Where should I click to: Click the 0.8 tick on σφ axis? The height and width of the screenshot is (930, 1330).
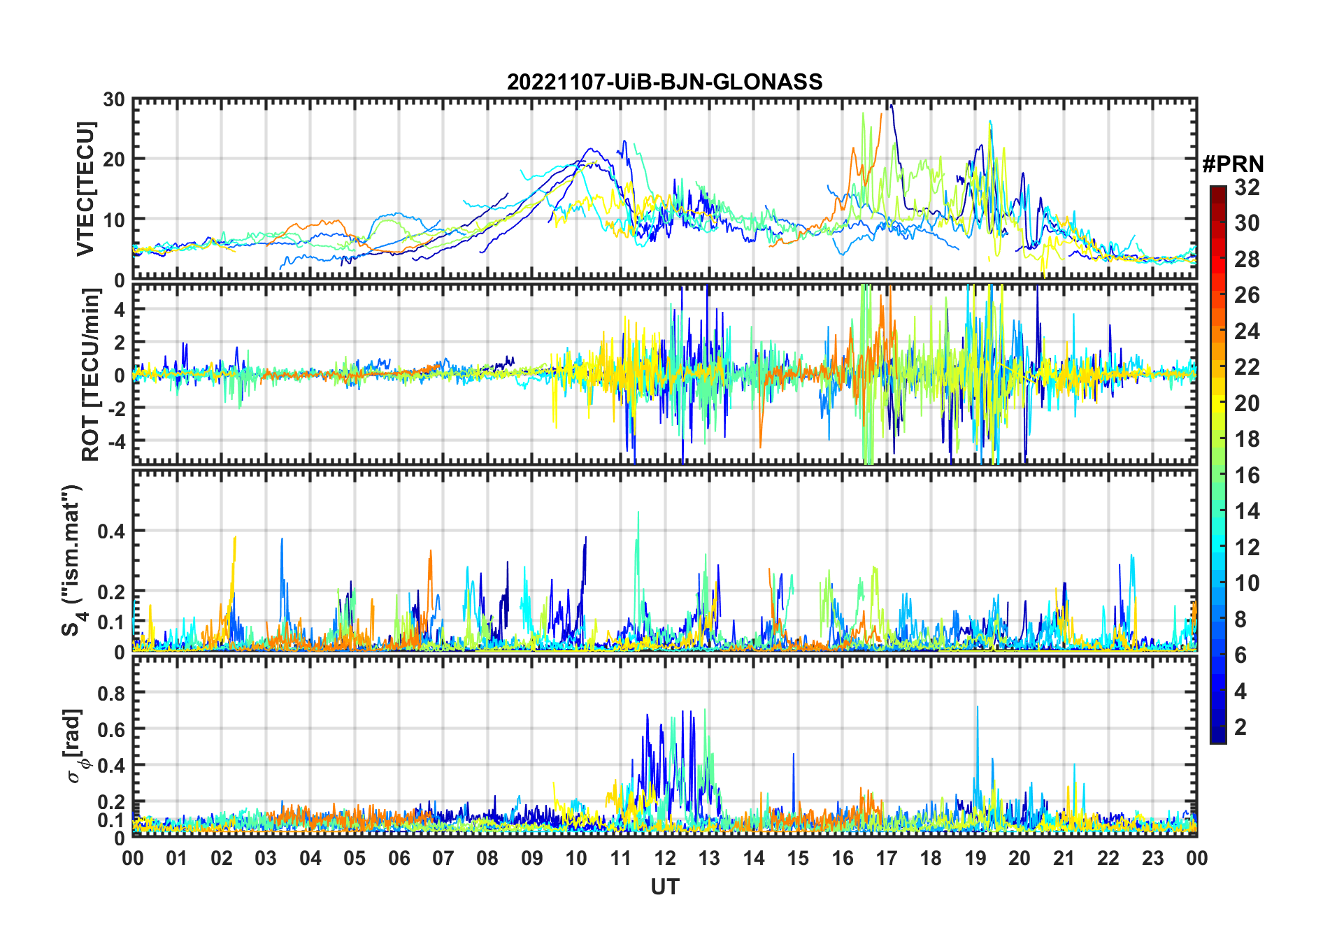[111, 693]
